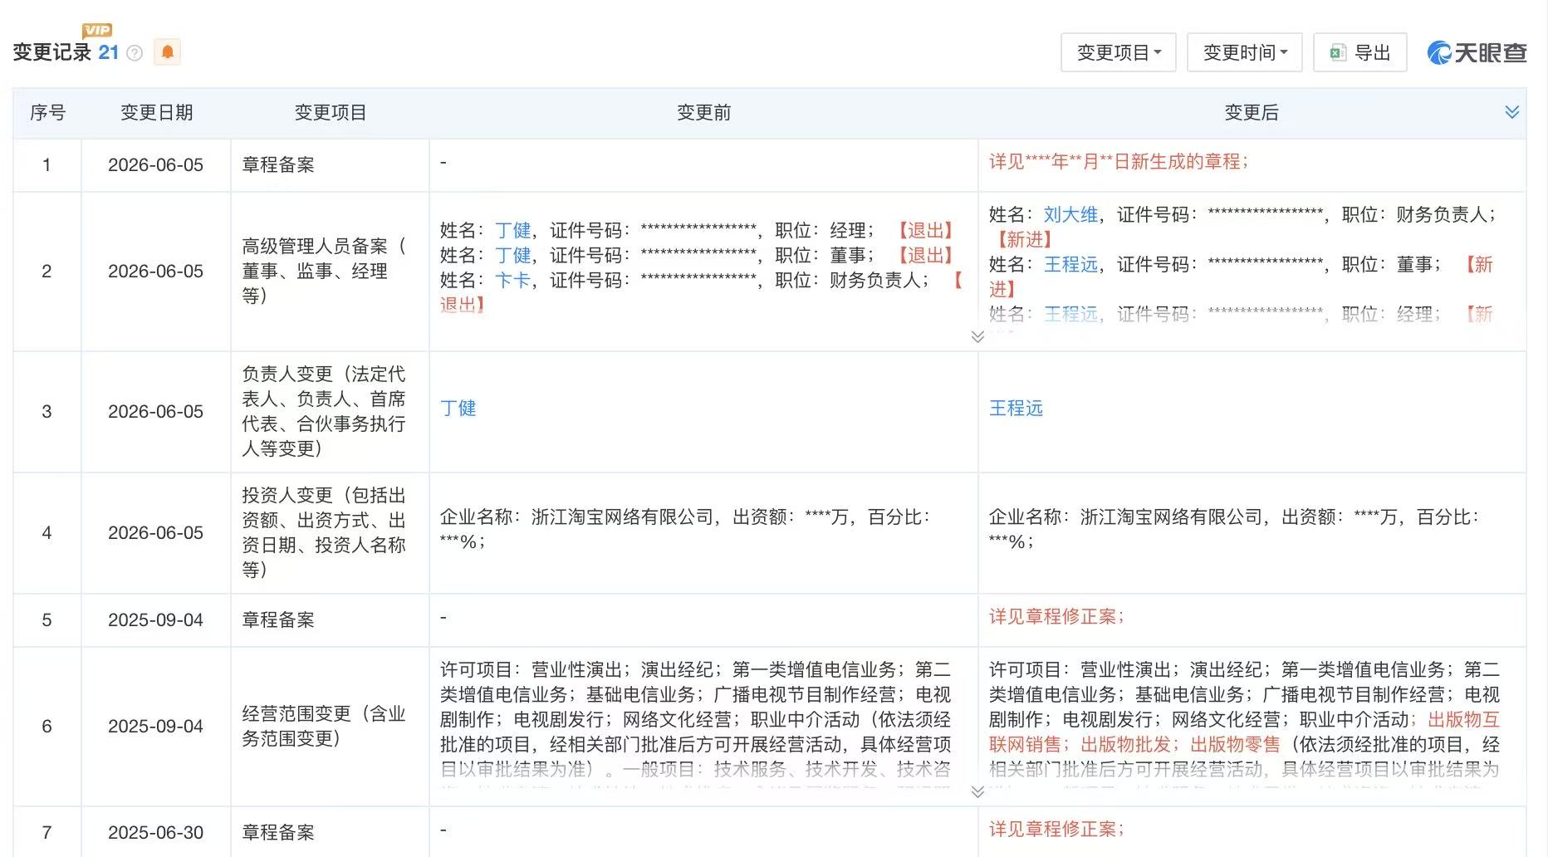The width and height of the screenshot is (1548, 857).
Task: Click sequence number 3
Action: click(47, 411)
